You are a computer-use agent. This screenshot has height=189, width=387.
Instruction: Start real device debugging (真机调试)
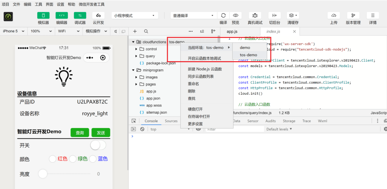(x=255, y=16)
